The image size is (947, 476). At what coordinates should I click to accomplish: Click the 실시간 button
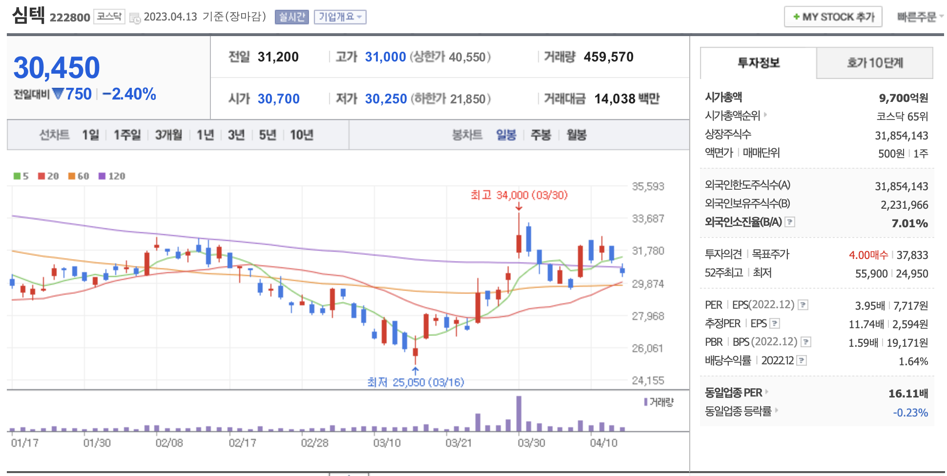291,17
